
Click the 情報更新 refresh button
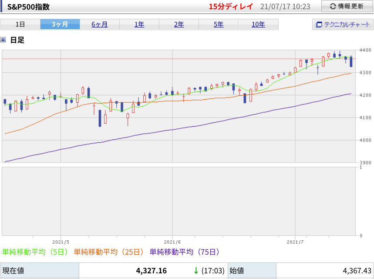tap(347, 6)
